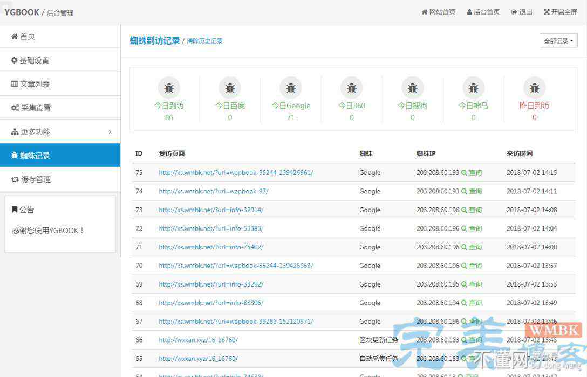587x377 pixels.
Task: Click the 今日神马 spider icon
Action: pyautogui.click(x=474, y=88)
